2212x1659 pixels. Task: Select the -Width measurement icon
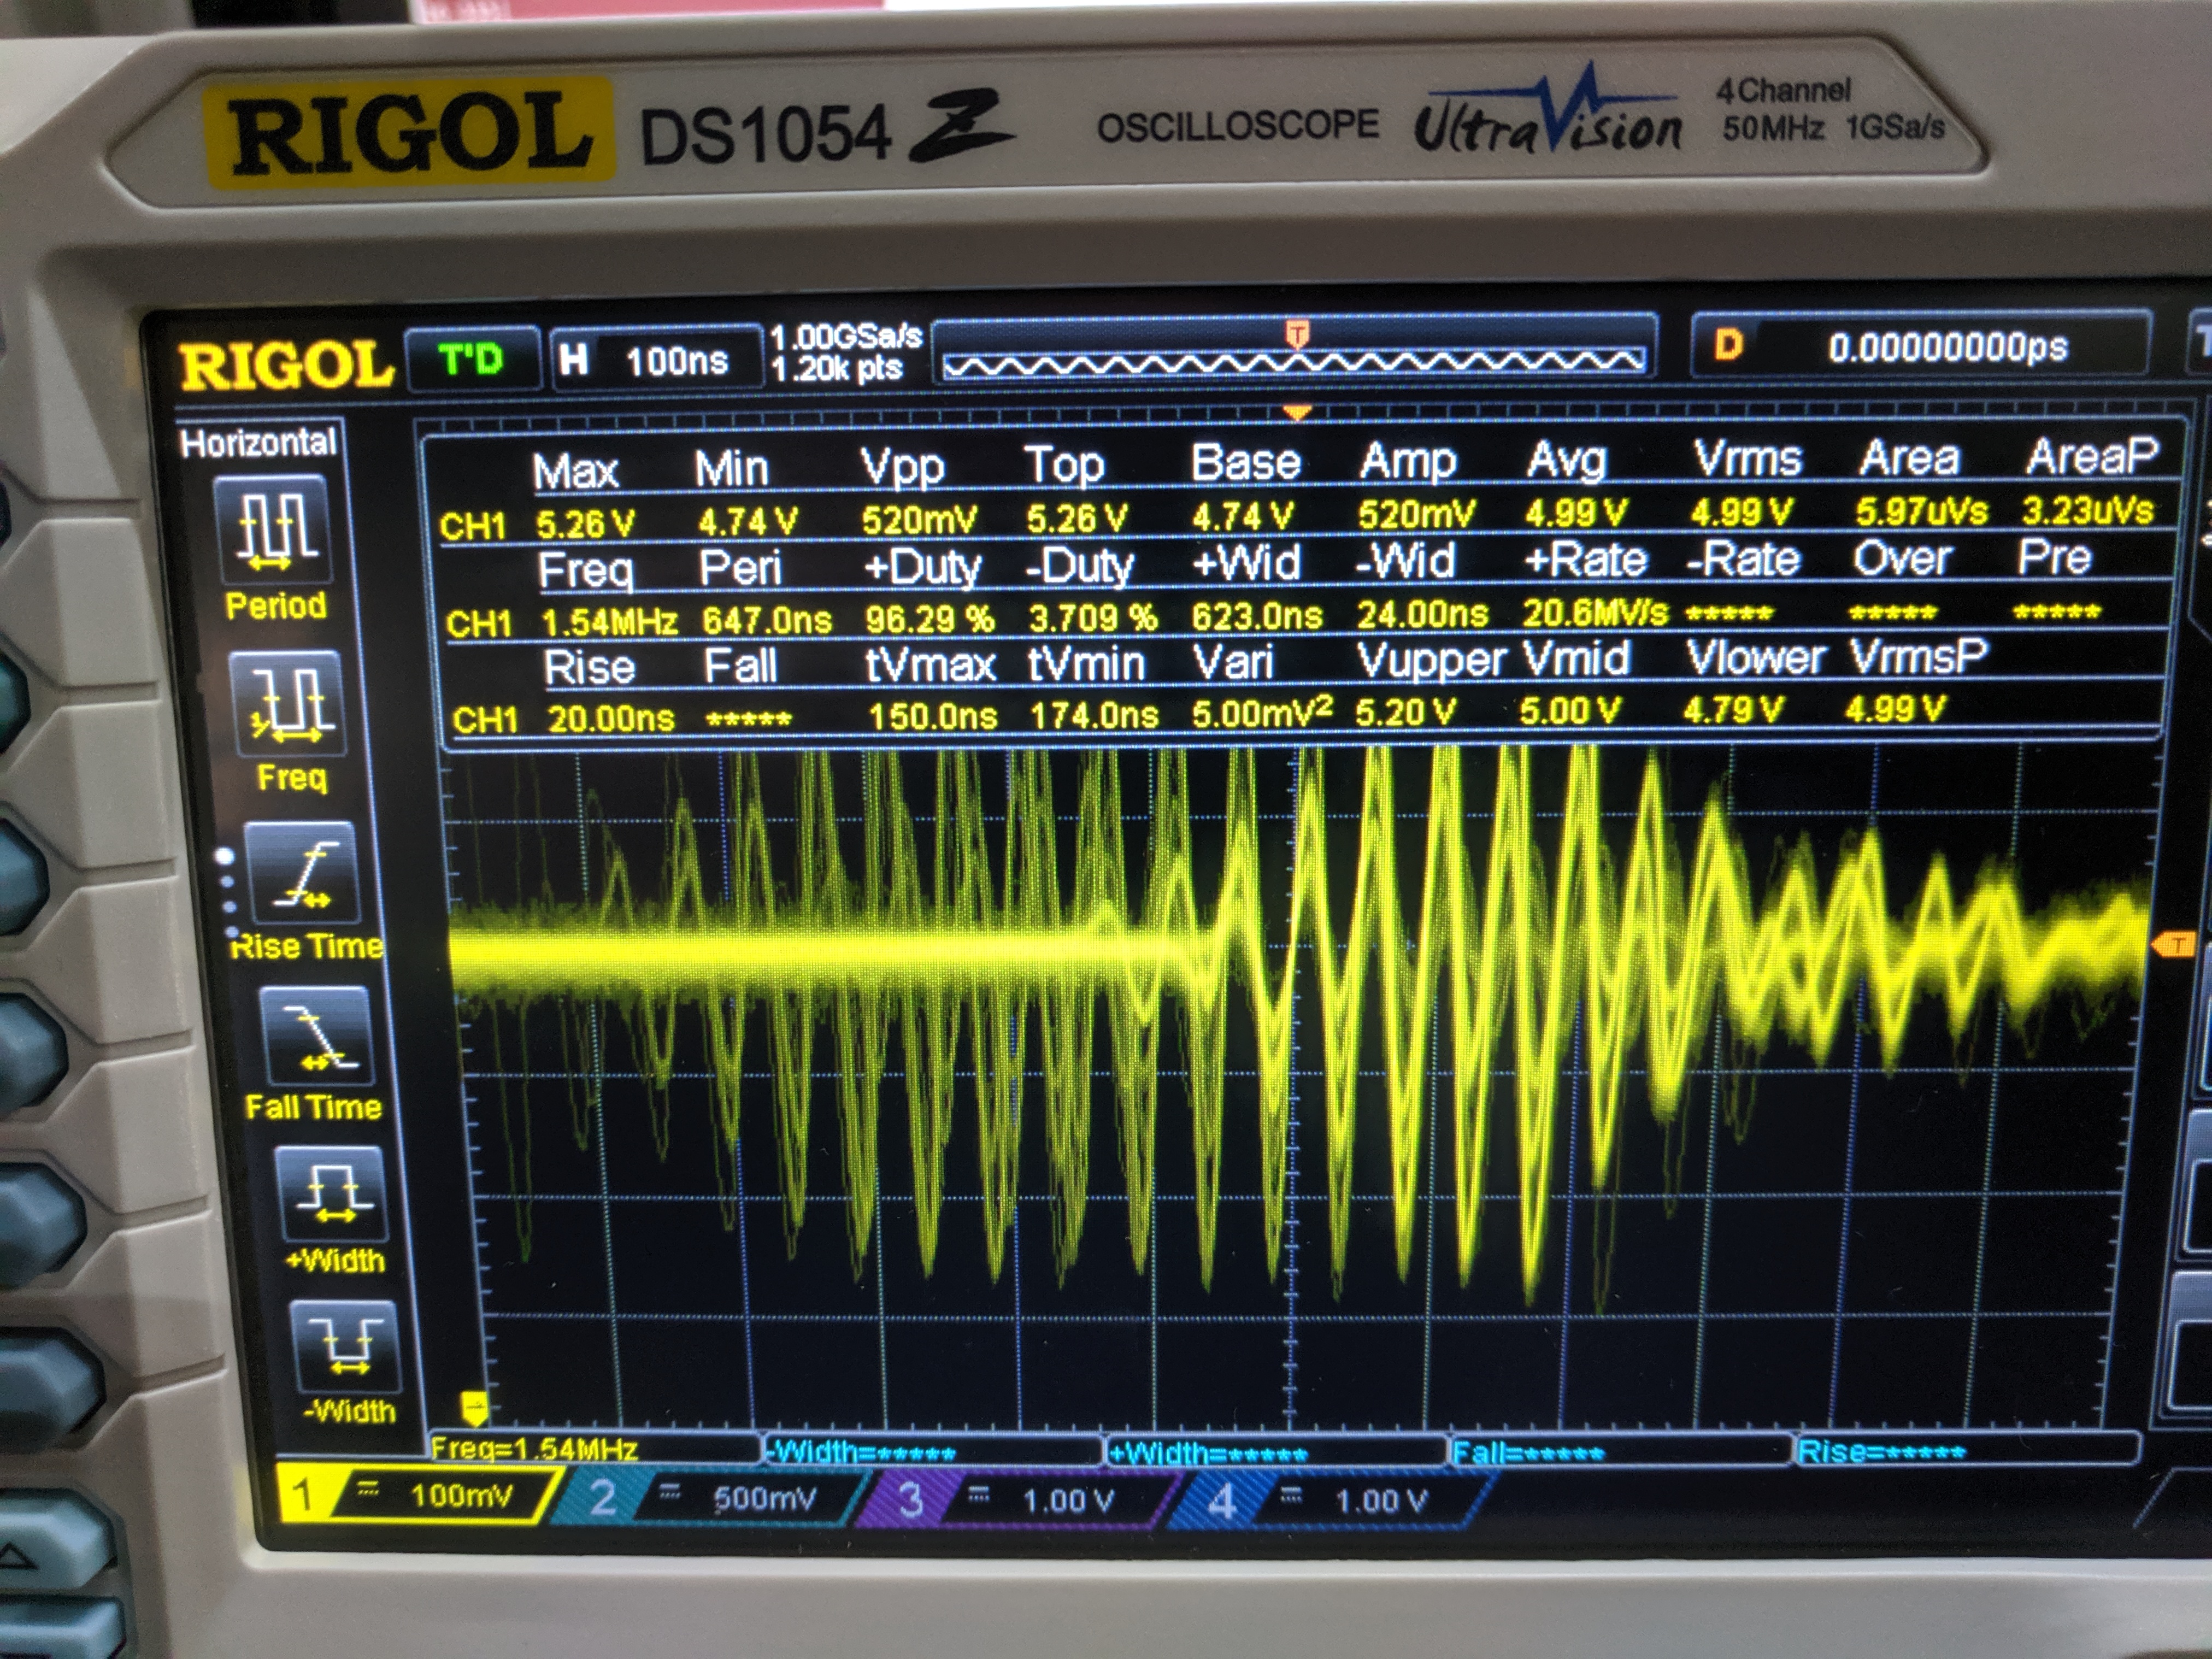click(345, 1347)
